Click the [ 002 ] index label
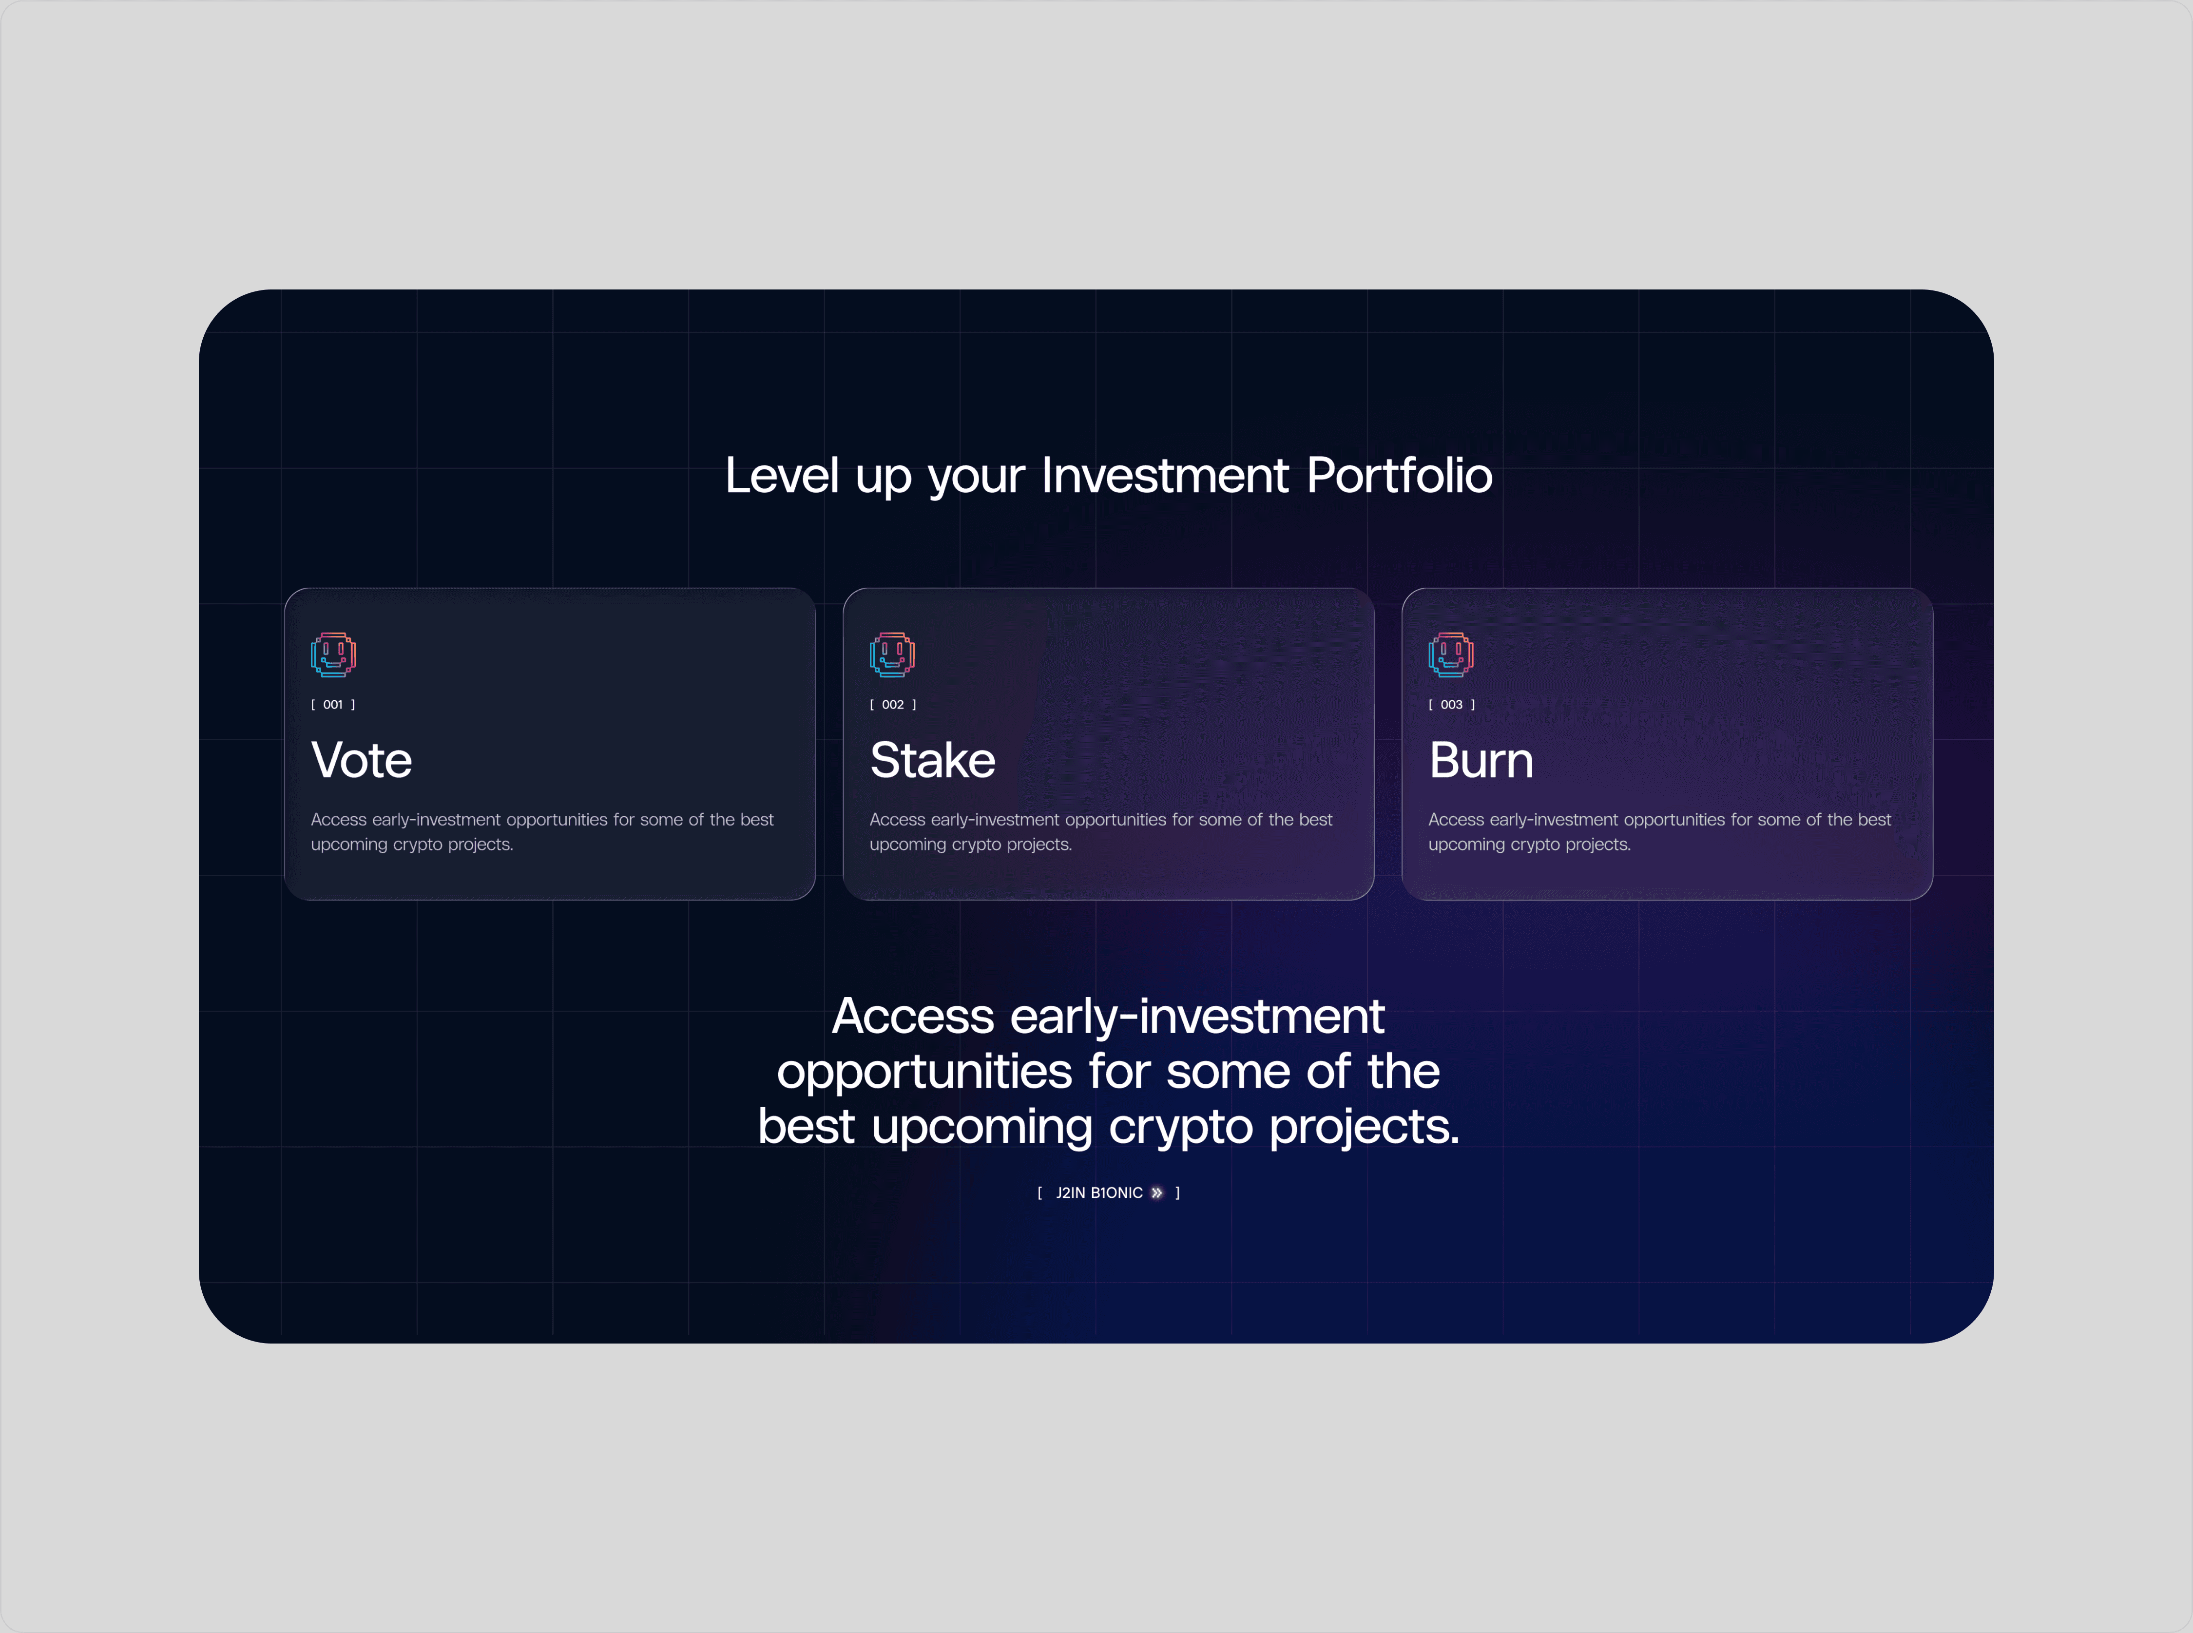The image size is (2193, 1633). (x=892, y=705)
